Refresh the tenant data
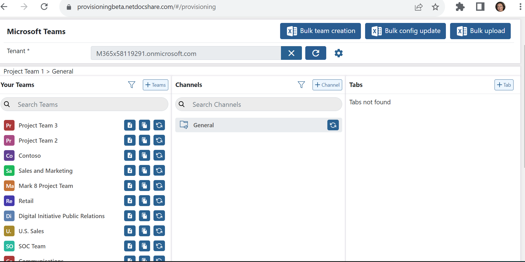 point(316,53)
